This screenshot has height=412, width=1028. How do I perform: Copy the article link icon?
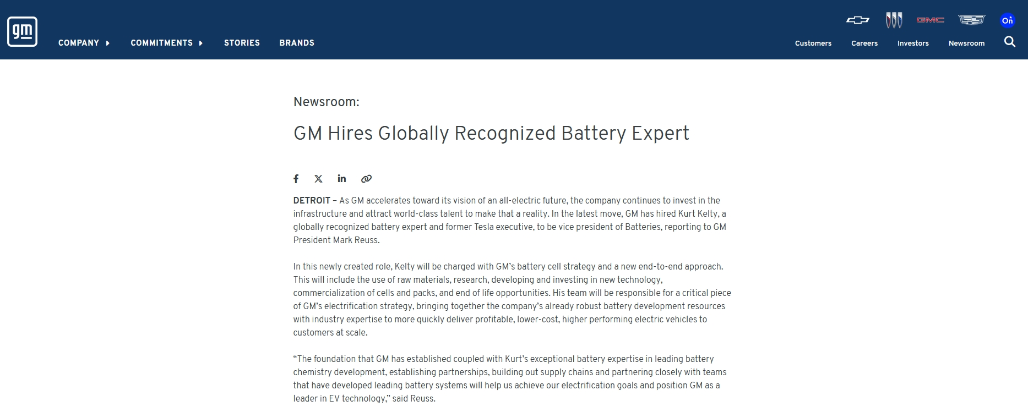[x=366, y=179]
